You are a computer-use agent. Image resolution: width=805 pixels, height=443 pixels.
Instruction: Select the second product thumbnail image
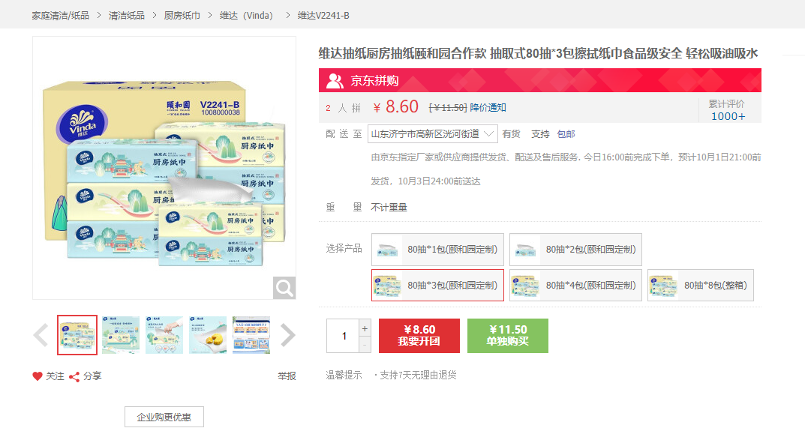121,335
